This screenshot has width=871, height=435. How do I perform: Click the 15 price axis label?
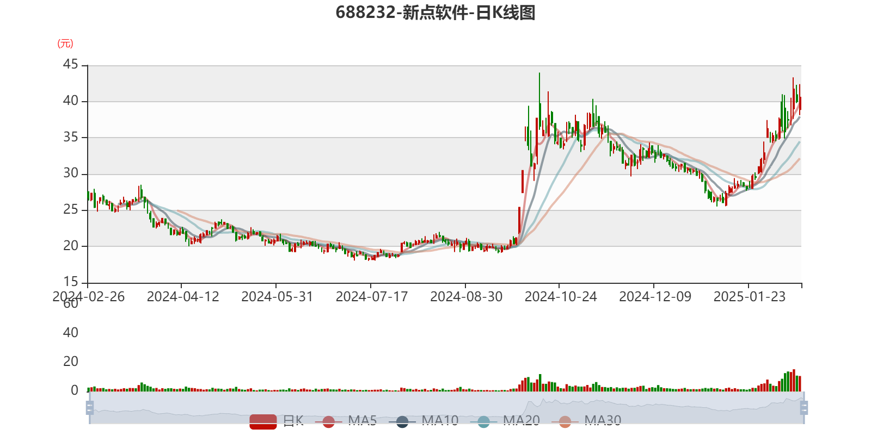[x=71, y=282]
